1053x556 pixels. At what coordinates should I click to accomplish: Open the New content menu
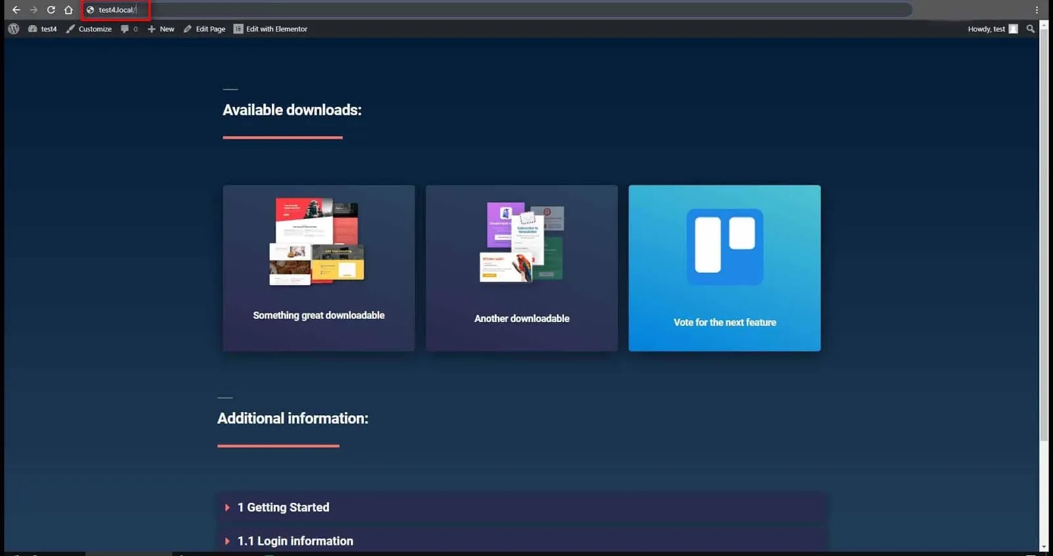[161, 29]
